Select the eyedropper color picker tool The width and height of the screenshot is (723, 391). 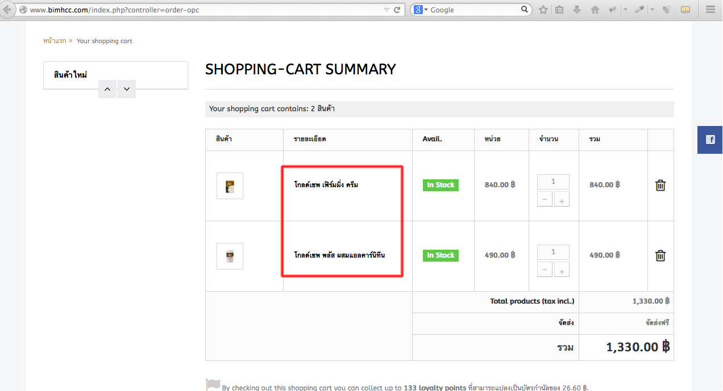(x=639, y=10)
